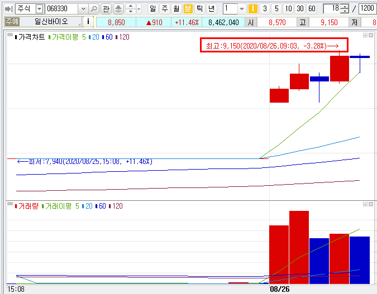Click the light blue 20 volume MA legend

87,206
